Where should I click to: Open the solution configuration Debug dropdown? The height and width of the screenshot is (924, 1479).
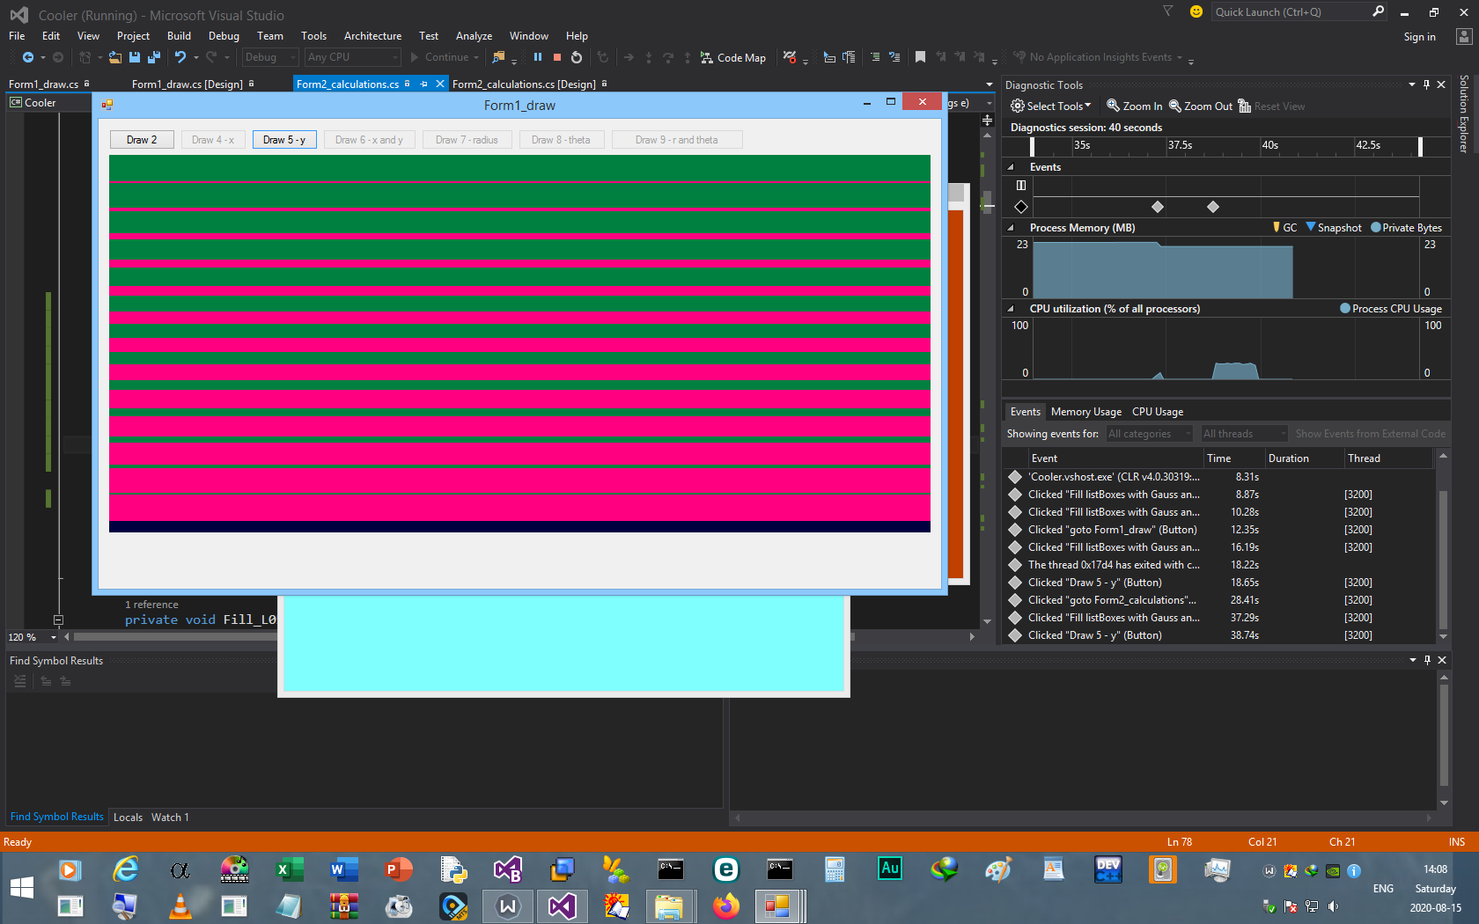pyautogui.click(x=270, y=57)
